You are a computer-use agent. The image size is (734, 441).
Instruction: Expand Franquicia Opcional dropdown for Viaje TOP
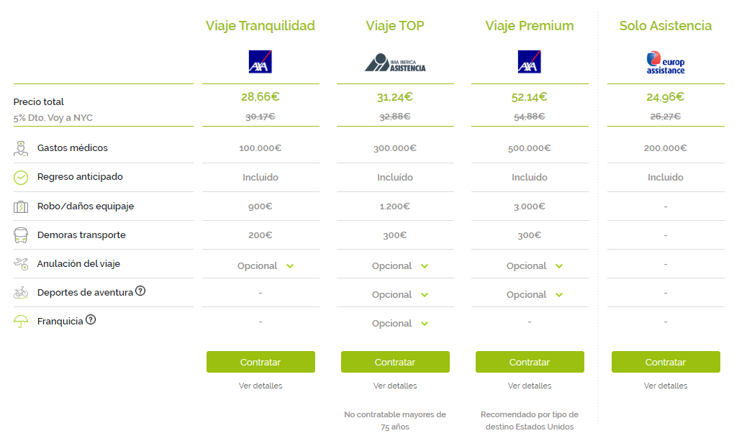tap(400, 324)
